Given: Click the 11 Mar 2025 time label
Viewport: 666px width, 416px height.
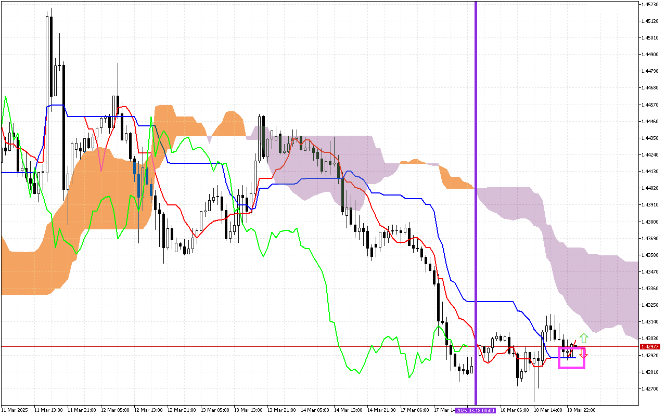Looking at the screenshot, I should [14, 410].
